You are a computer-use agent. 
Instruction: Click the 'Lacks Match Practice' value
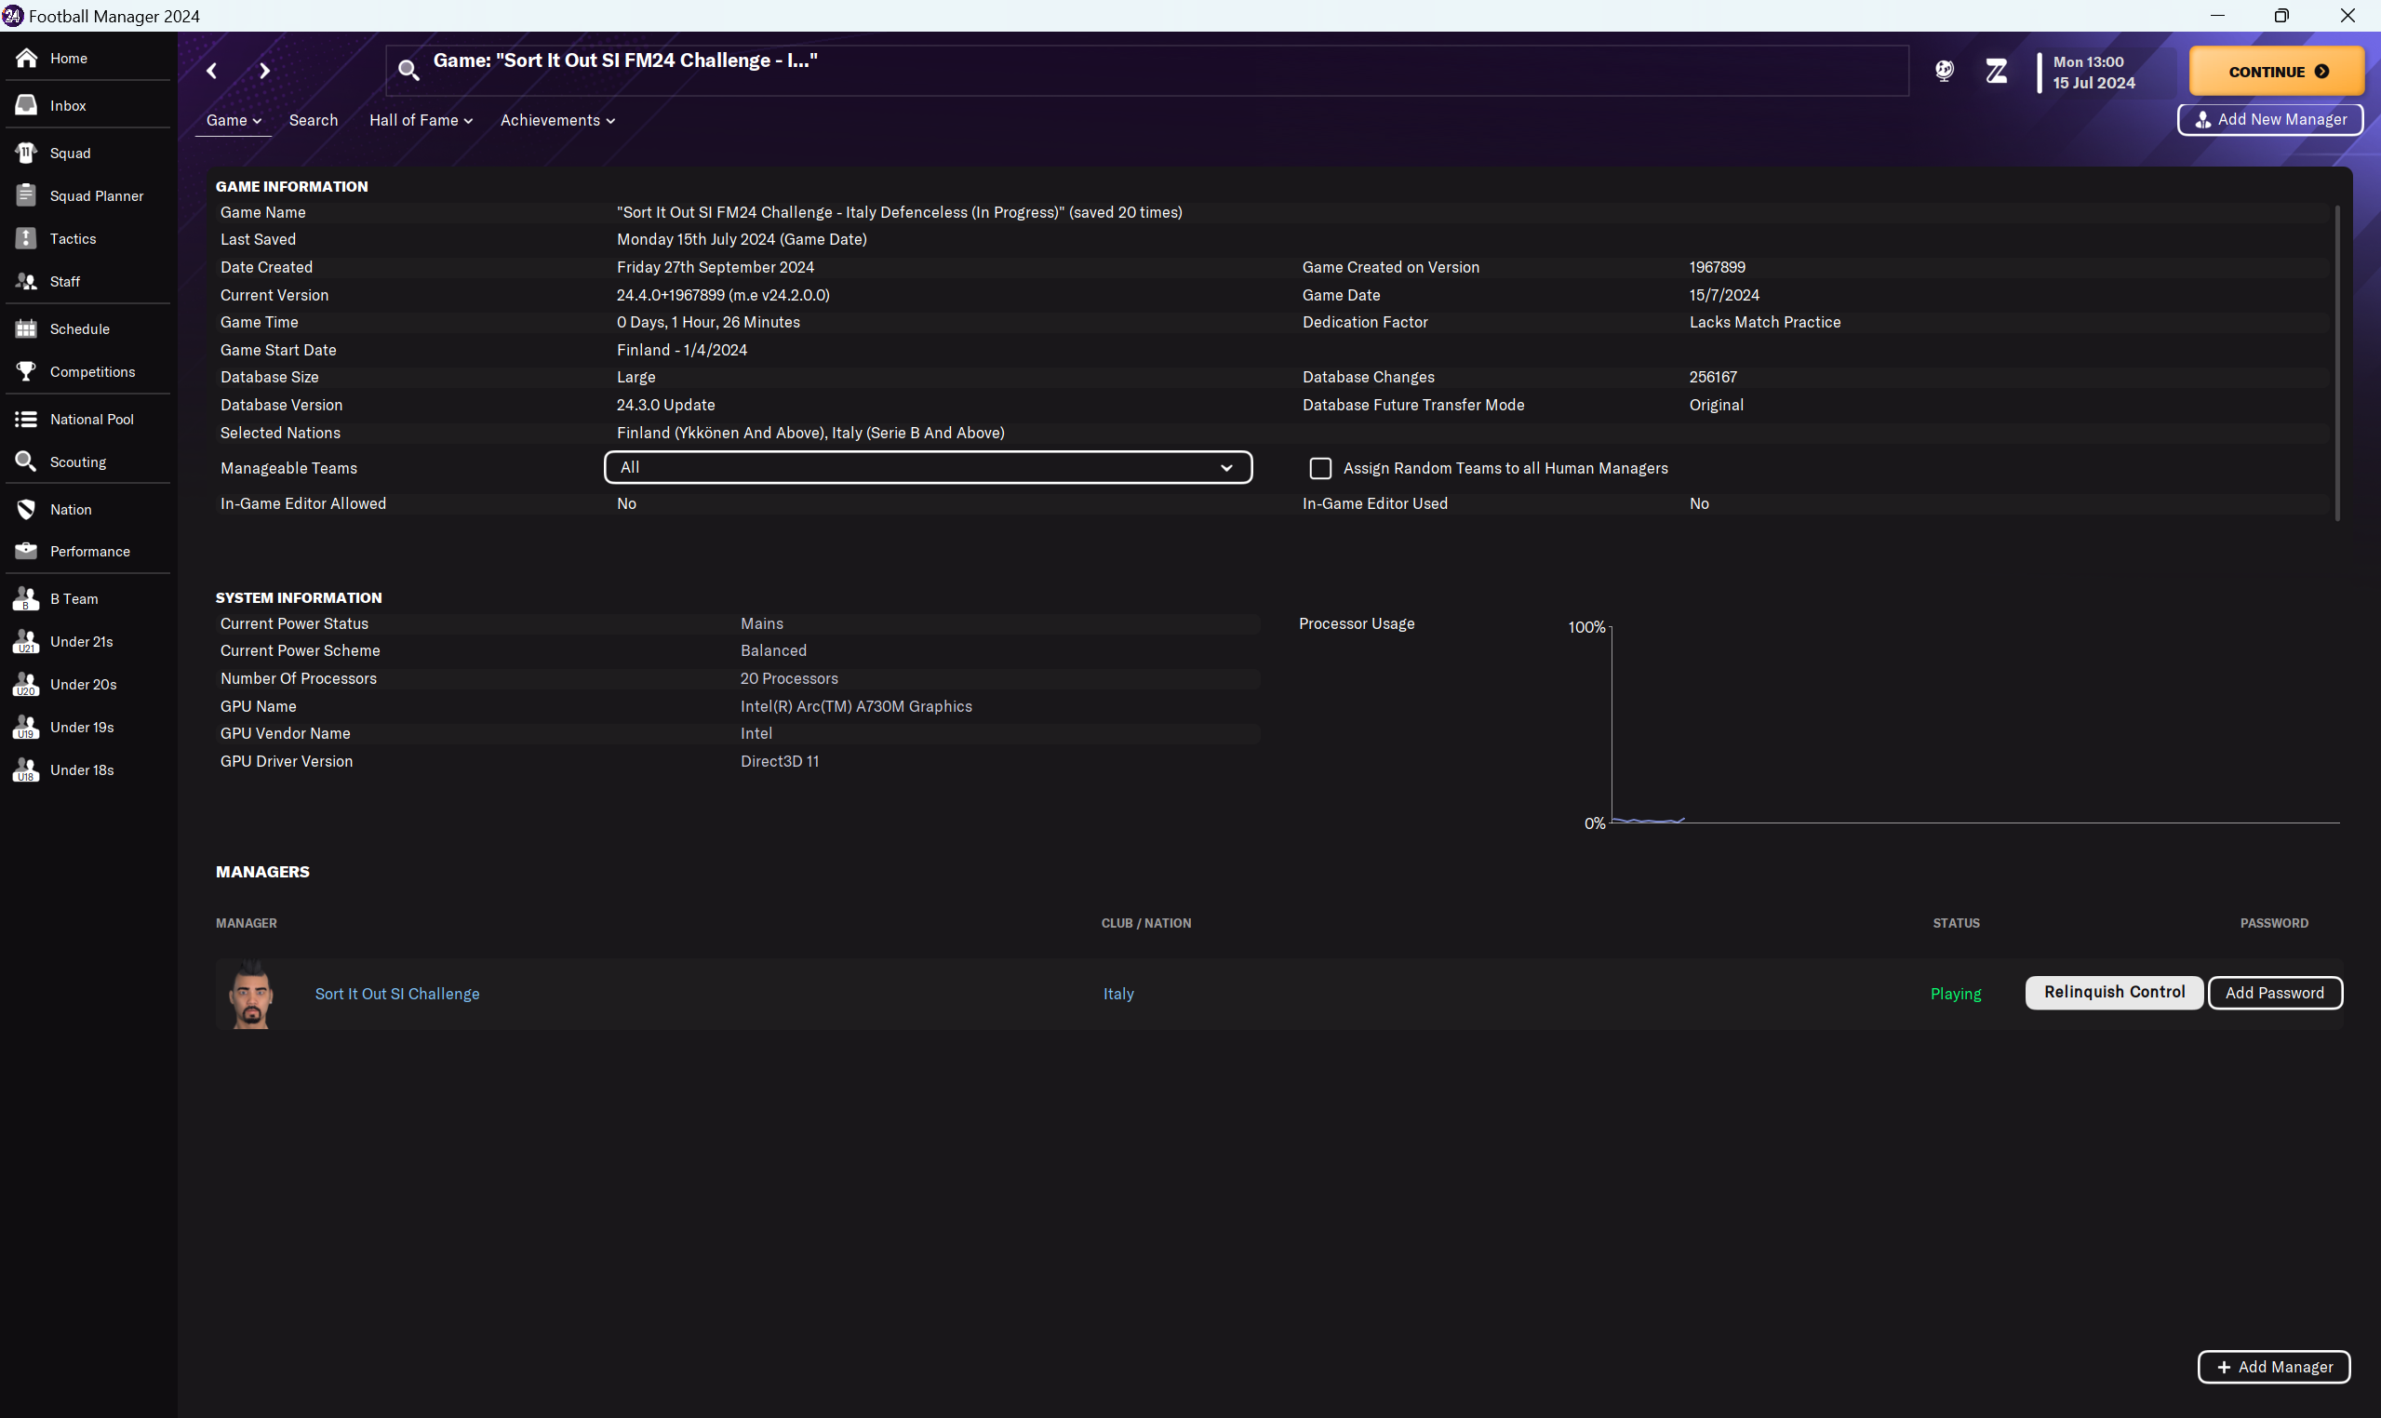(x=1765, y=322)
